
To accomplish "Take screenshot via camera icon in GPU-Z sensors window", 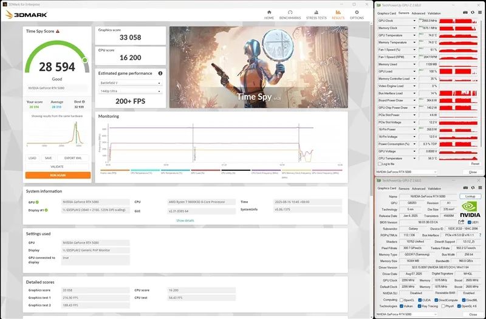I will pos(465,13).
